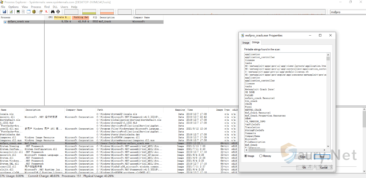366x178 pixels.
Task: Click the binoculars Find Handle icon
Action: [53, 12]
